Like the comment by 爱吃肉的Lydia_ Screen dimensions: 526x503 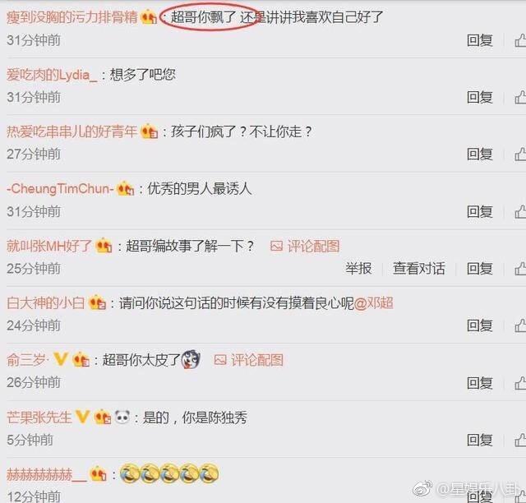click(x=520, y=97)
